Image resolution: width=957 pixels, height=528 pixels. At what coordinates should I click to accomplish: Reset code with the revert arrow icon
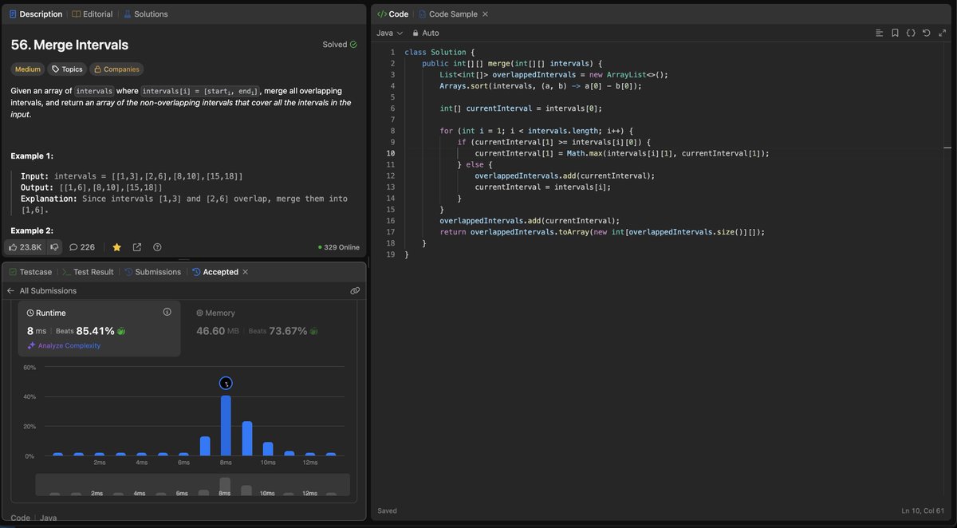[x=926, y=33]
